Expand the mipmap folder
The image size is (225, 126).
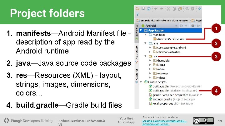(150, 73)
